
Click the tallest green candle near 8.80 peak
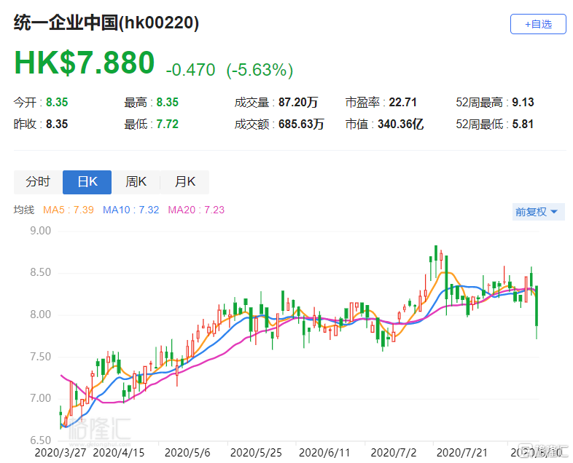point(436,253)
